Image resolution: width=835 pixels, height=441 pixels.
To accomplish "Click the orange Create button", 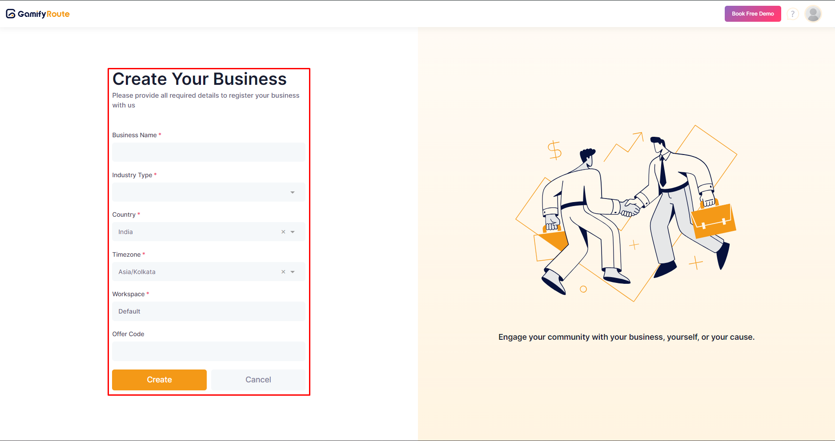I will (x=159, y=380).
